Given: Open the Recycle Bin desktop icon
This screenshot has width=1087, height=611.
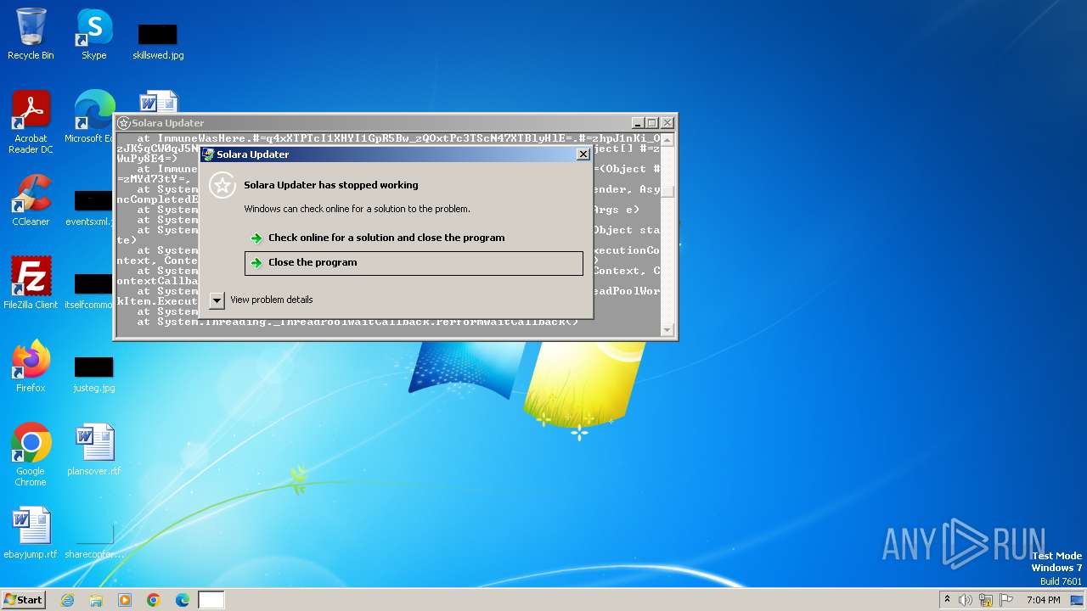Looking at the screenshot, I should click(31, 34).
